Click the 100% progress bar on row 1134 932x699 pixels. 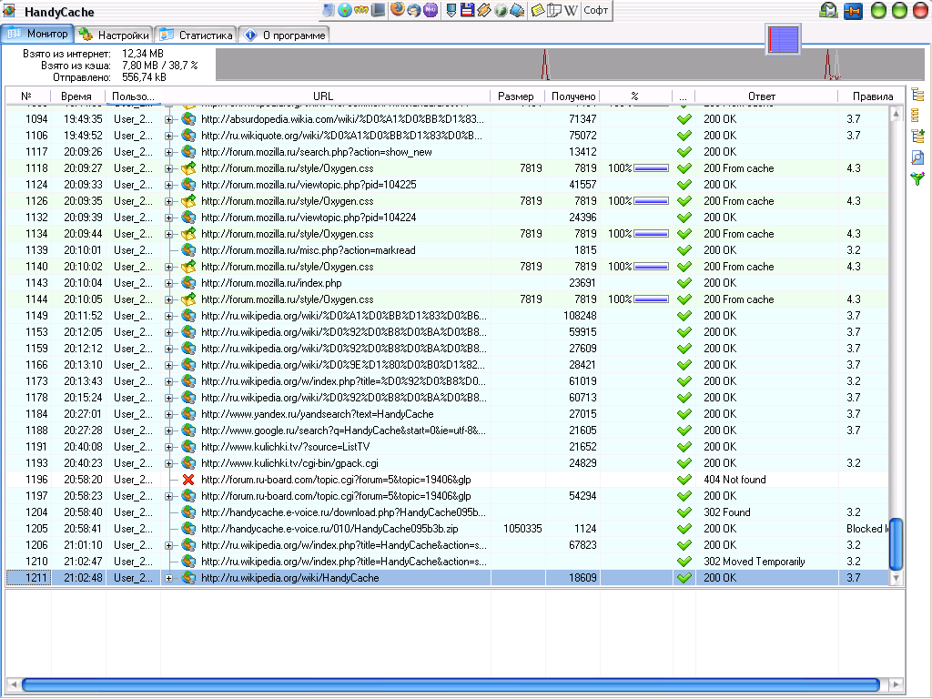click(651, 234)
